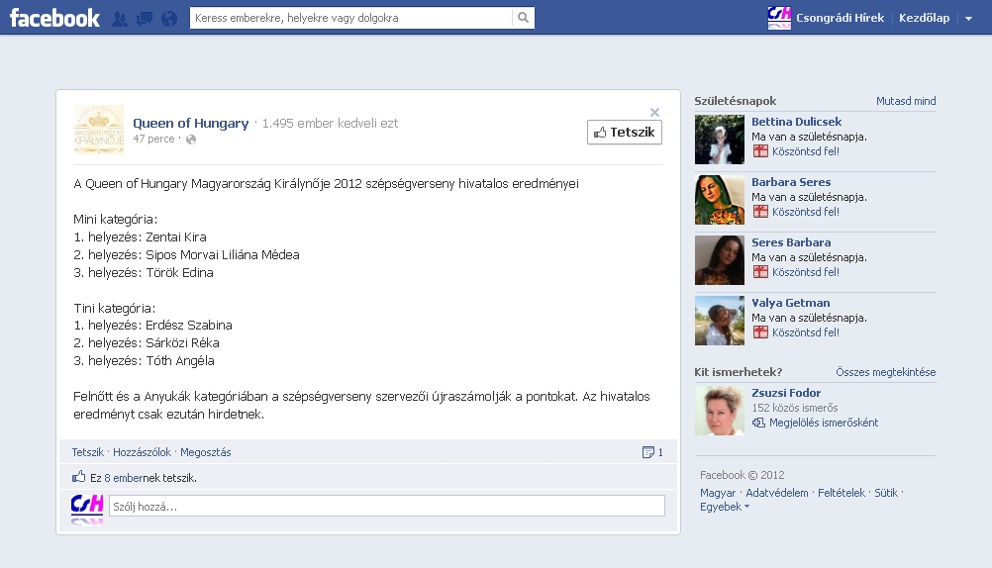Click the CSH avatar beside comment box

click(x=87, y=510)
